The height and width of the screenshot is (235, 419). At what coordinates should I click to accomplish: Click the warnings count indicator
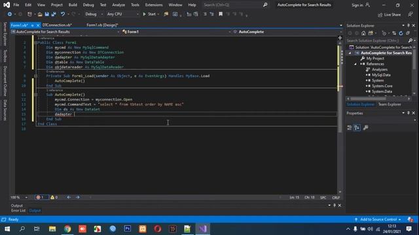(x=54, y=197)
